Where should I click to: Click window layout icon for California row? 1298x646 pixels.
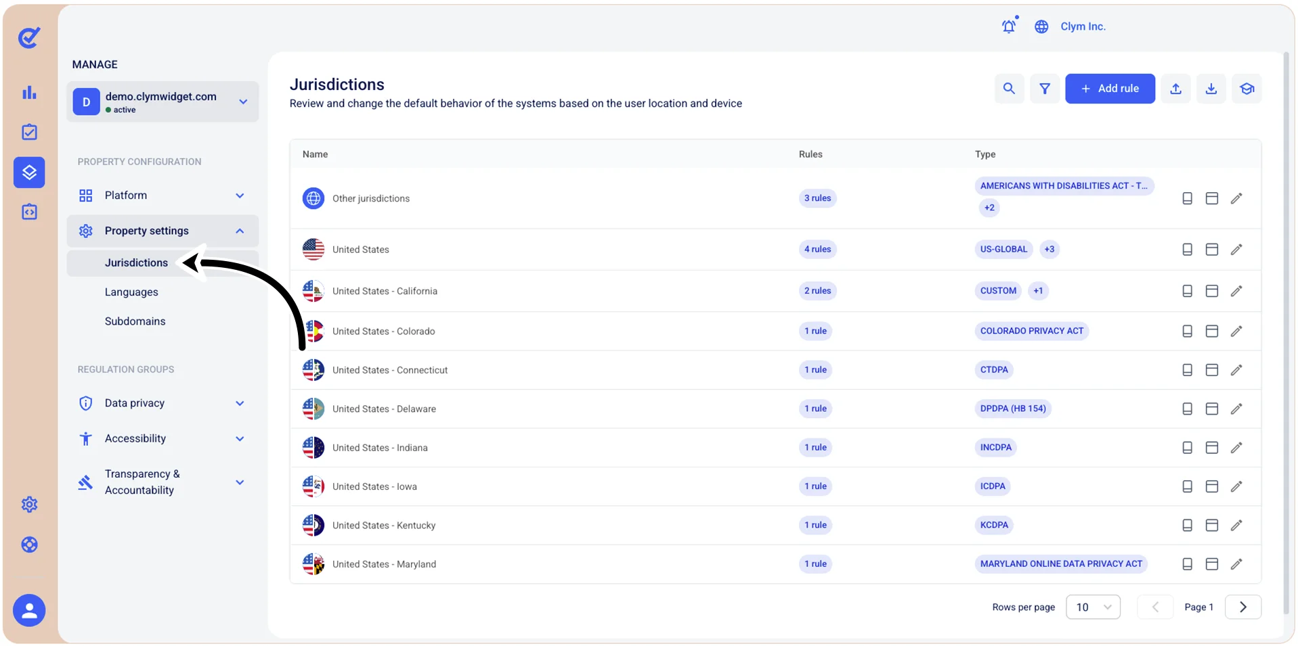tap(1212, 291)
